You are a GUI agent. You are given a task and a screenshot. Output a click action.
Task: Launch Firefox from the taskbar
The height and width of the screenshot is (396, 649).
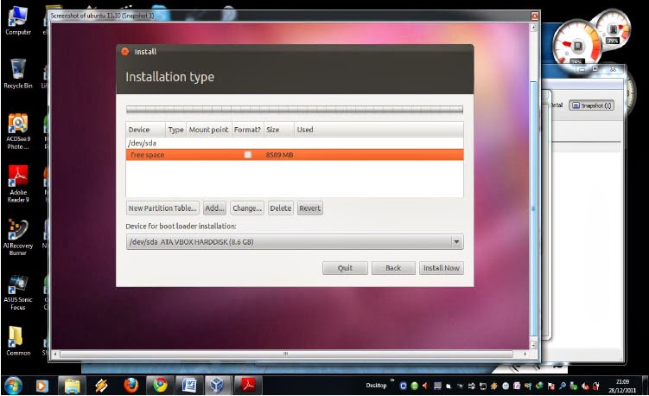(x=130, y=386)
